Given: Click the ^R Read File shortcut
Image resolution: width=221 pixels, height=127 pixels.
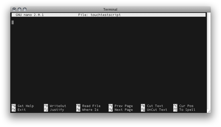Looking at the screenshot, I should [x=88, y=106].
